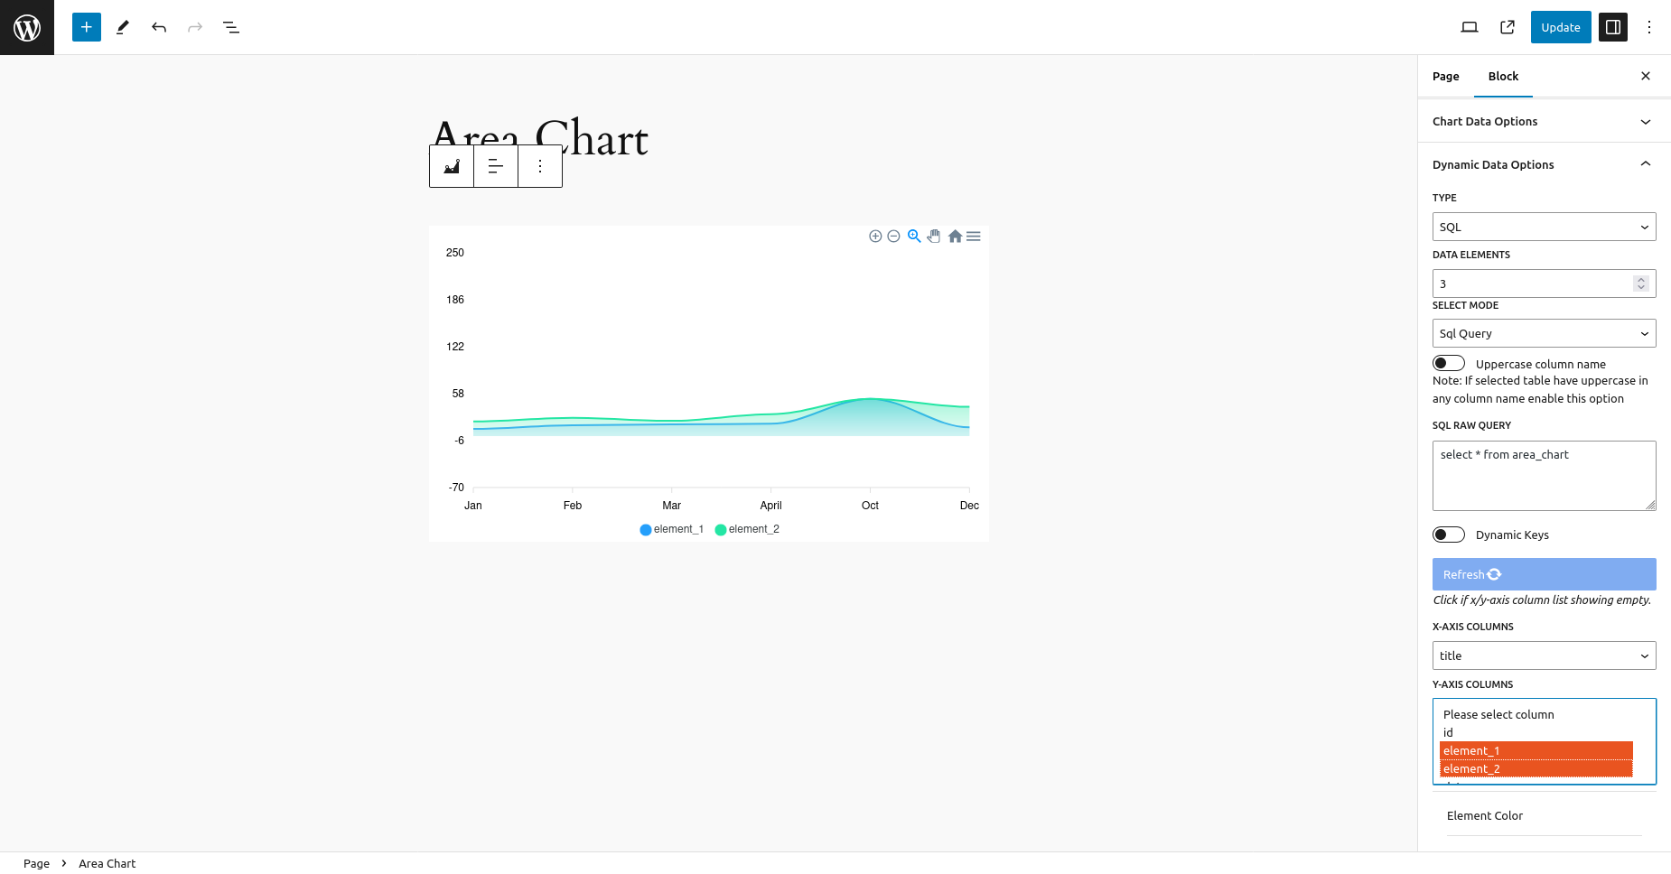Open the block's three-dot options menu

click(539, 166)
